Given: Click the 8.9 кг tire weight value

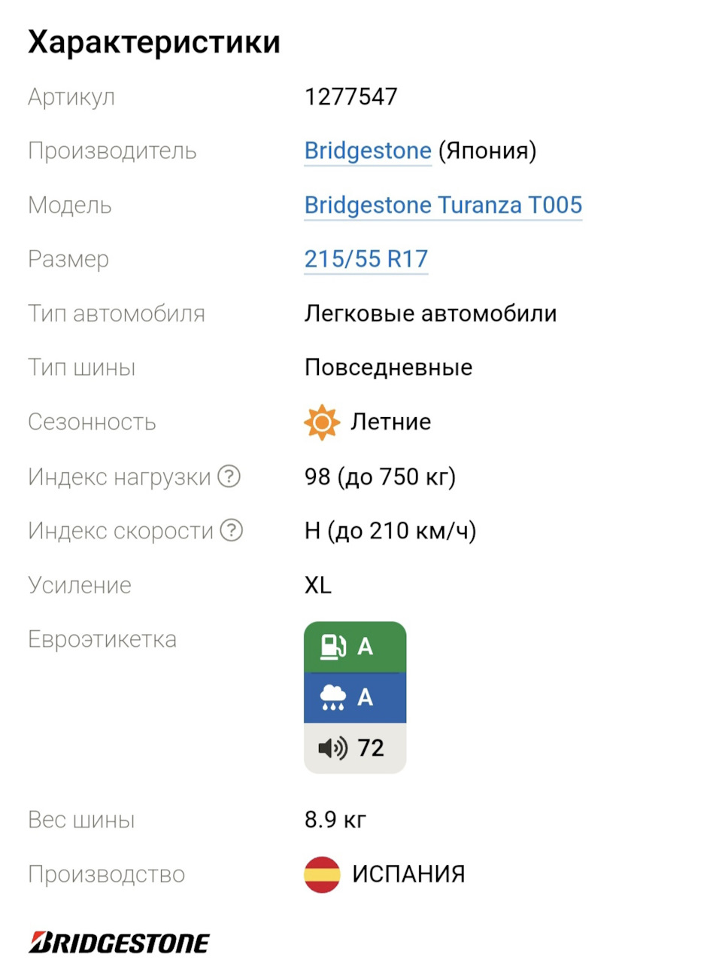Looking at the screenshot, I should (335, 819).
